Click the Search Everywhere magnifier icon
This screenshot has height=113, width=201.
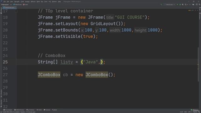click(199, 4)
